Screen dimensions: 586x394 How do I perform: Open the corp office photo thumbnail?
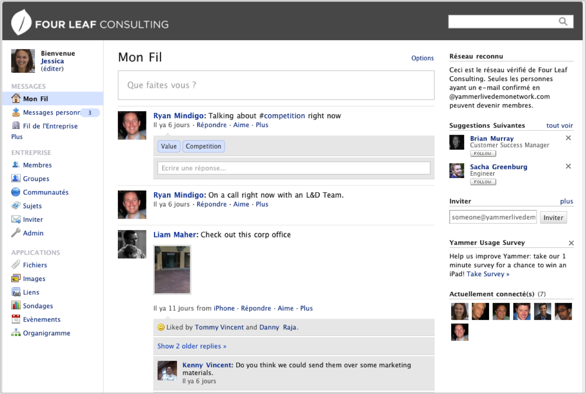click(172, 270)
